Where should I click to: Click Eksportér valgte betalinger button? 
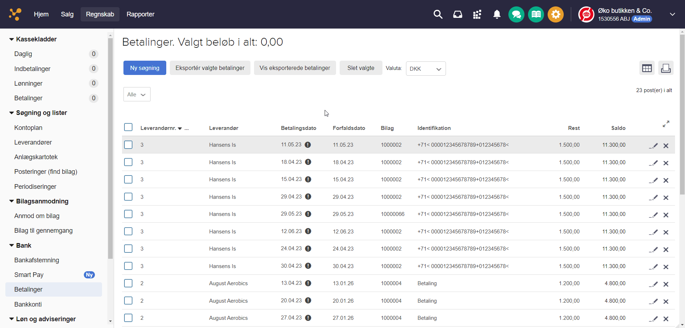coord(210,68)
